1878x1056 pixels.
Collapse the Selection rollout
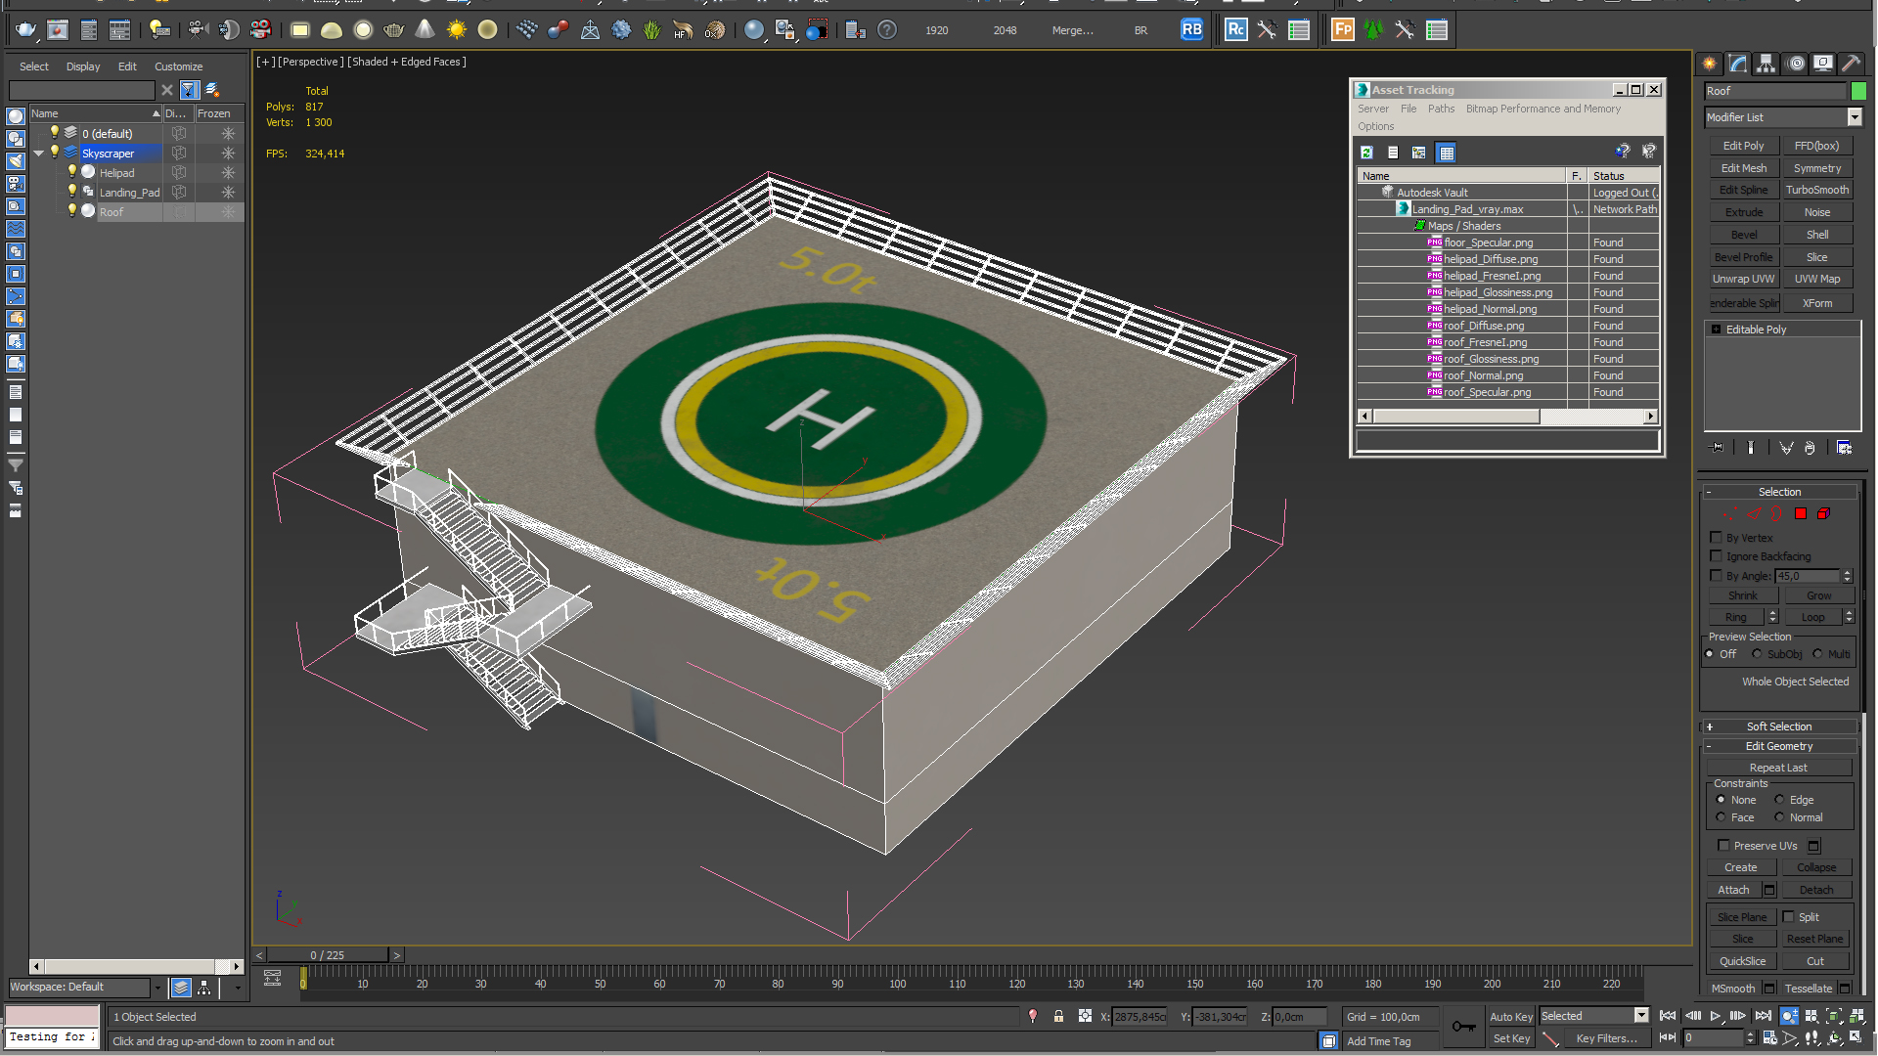pos(1779,492)
